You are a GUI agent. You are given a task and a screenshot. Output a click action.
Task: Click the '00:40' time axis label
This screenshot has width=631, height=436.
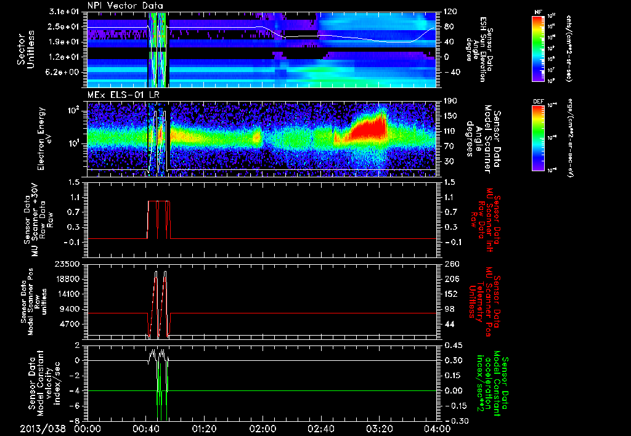tap(145, 429)
